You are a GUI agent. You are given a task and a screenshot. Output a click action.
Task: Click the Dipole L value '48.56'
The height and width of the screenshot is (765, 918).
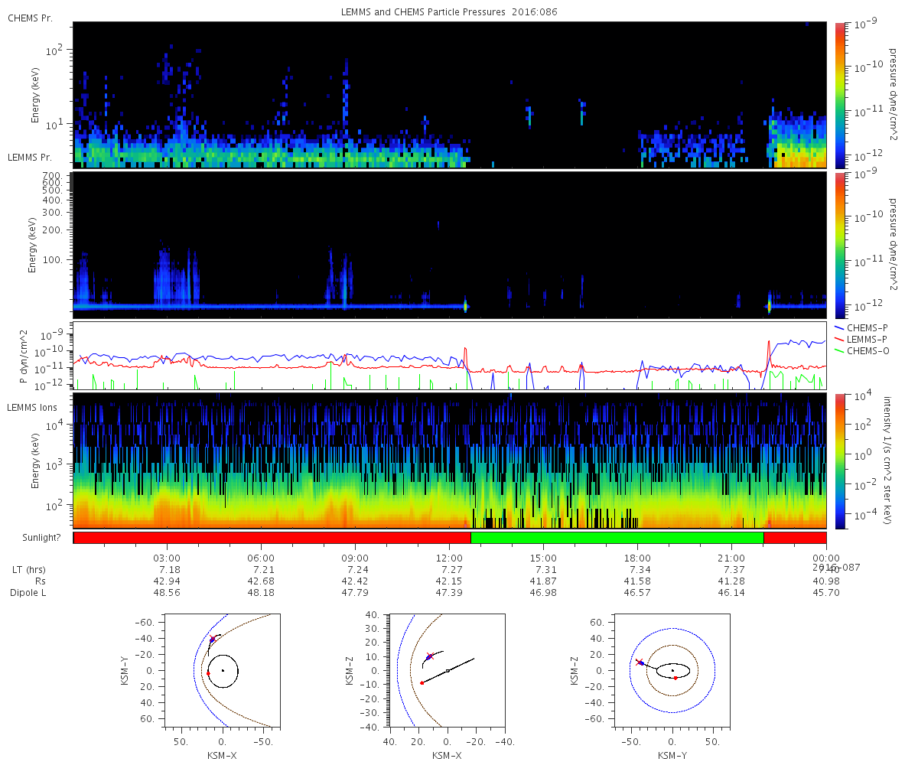pyautogui.click(x=168, y=593)
